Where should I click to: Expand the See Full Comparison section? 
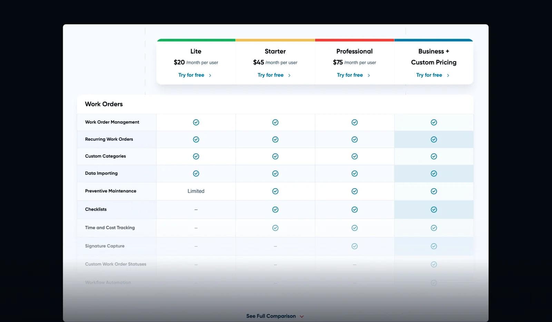pos(274,316)
